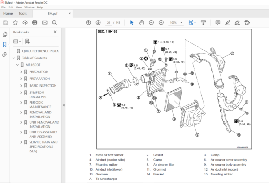Click the page number field
Viewport: 269px width, 183px height.
point(108,23)
